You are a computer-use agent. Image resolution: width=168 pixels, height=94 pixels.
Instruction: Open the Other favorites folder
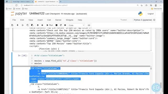pyautogui.click(x=156, y=9)
